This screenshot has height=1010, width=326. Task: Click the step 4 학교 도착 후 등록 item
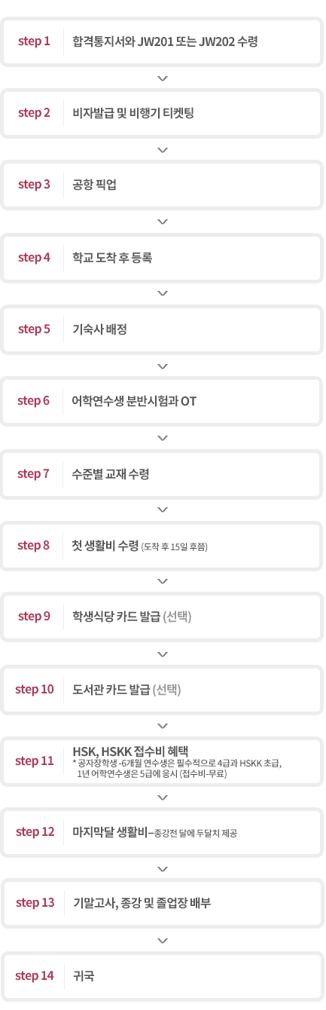(163, 257)
